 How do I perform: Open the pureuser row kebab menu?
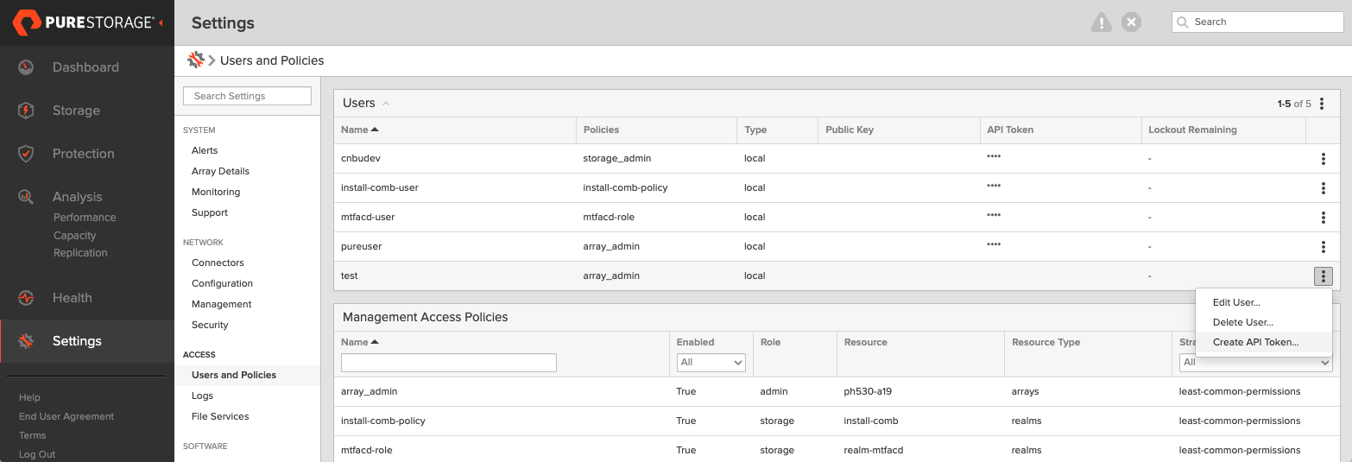click(x=1323, y=247)
